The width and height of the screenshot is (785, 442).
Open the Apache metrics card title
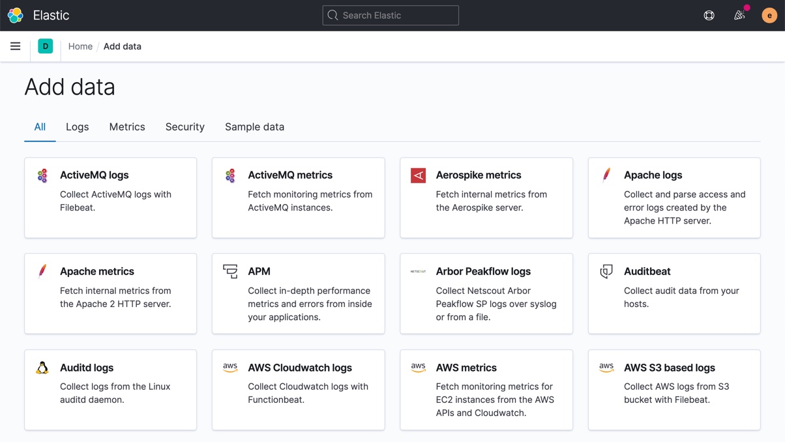pyautogui.click(x=97, y=271)
